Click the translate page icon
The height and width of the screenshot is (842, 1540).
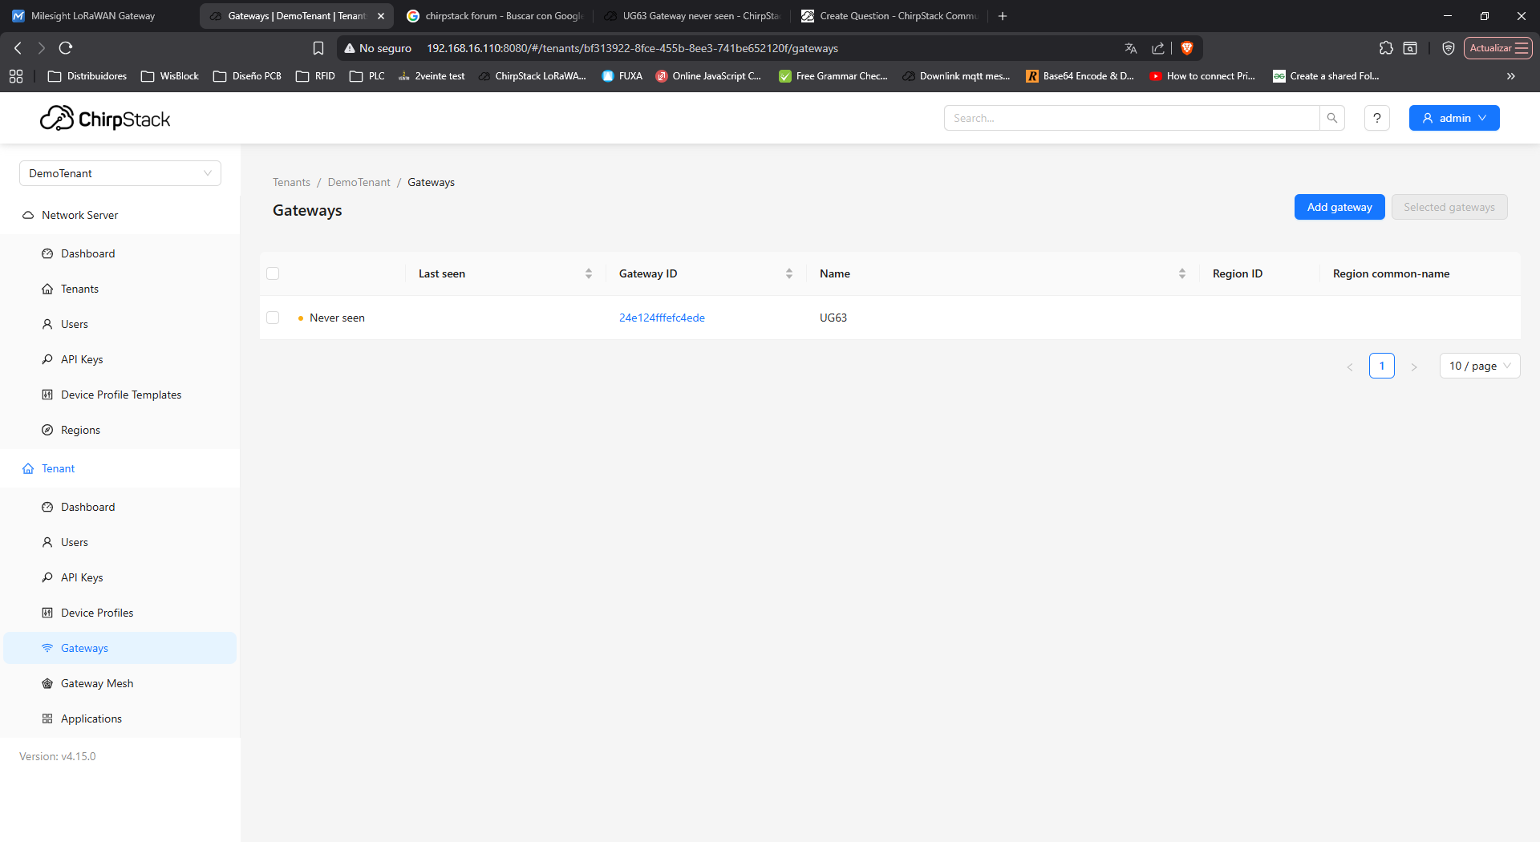1130,48
